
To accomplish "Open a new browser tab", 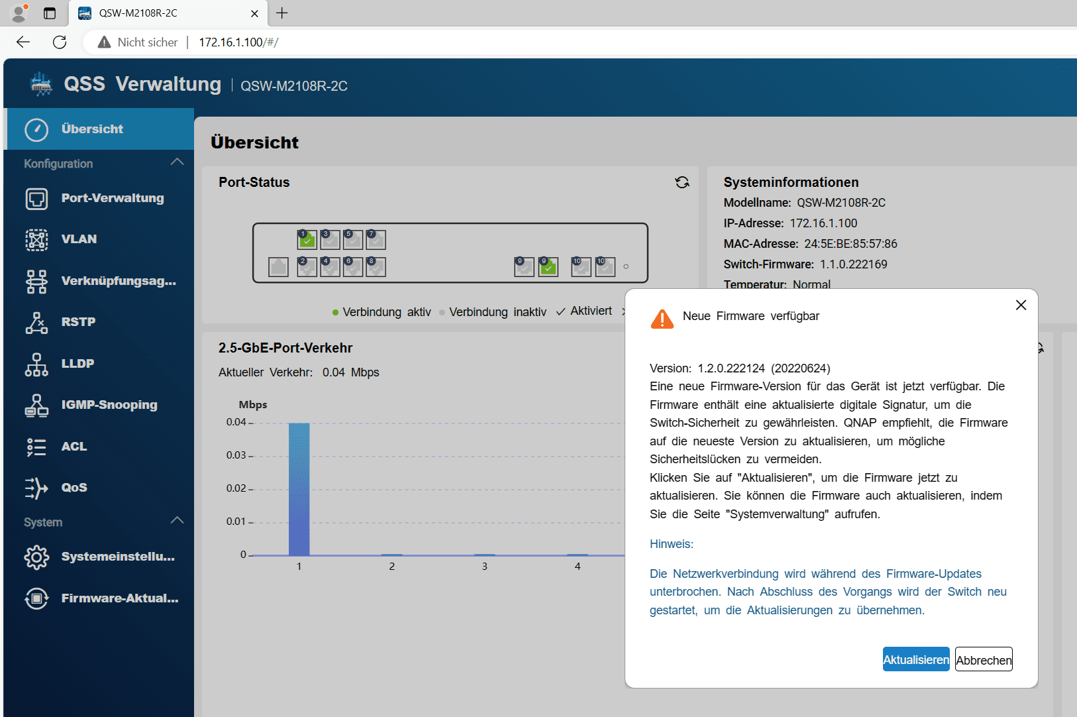I will pyautogui.click(x=282, y=13).
